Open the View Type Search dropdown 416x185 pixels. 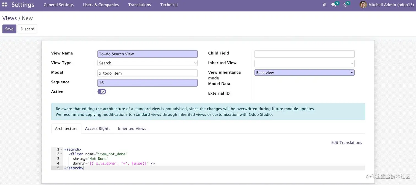tap(147, 63)
